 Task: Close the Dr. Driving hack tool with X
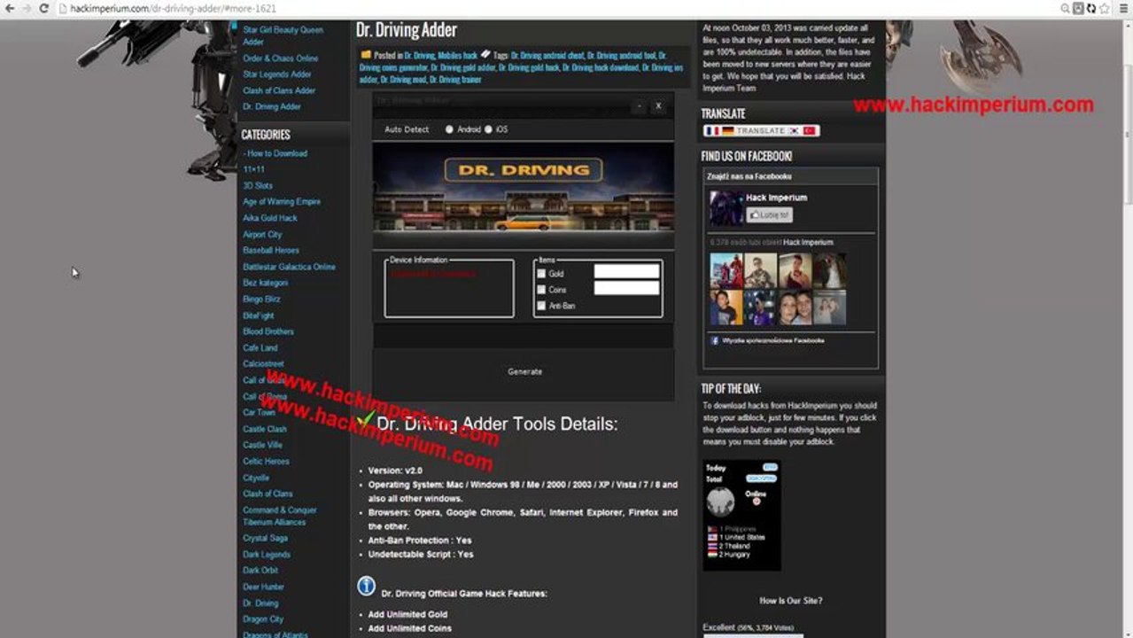tap(658, 105)
